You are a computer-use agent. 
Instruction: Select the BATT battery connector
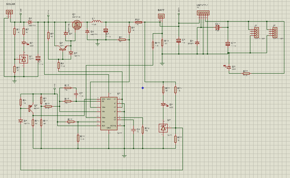coord(161,16)
